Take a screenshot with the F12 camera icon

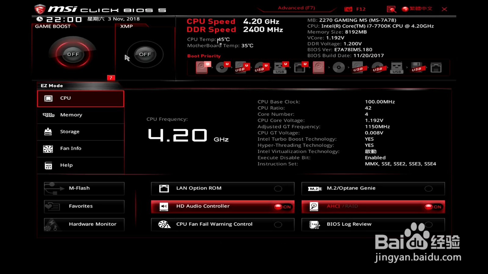coord(348,9)
